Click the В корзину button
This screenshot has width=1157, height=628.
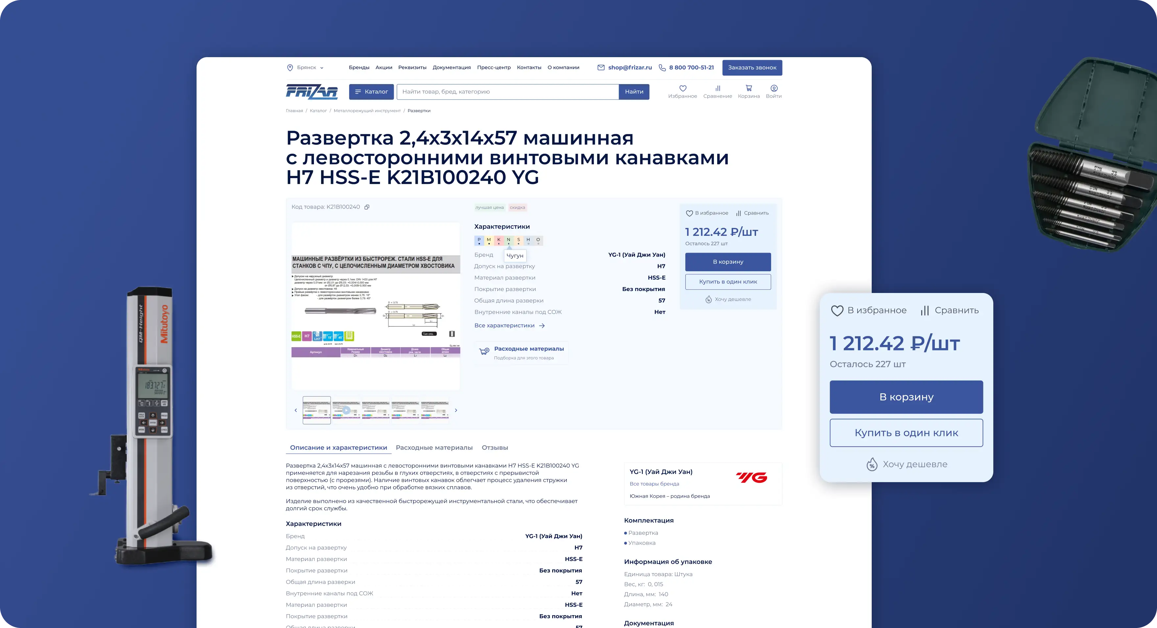pyautogui.click(x=728, y=262)
